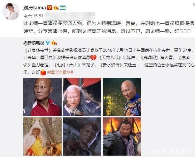Expand the post options chevron in the corner
Viewport: 195px width, 157px height.
coord(194,5)
